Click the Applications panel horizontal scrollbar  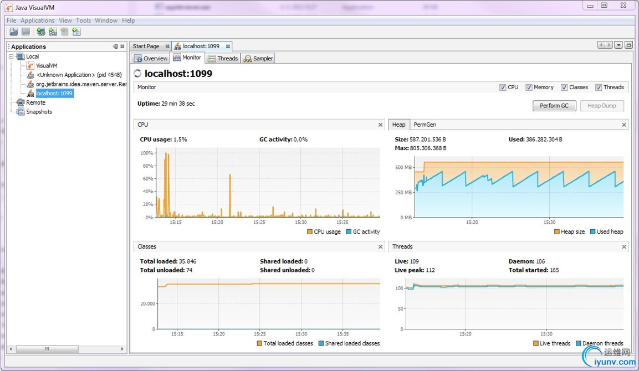click(x=47, y=349)
